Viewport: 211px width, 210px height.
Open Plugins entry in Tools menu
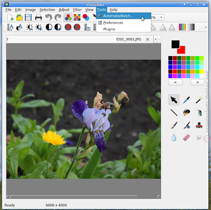(x=124, y=29)
